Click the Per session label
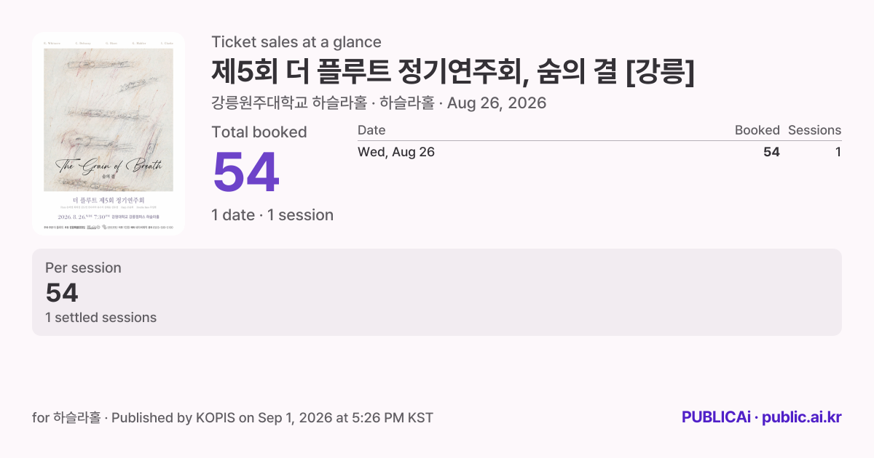Image resolution: width=874 pixels, height=458 pixels. point(83,268)
